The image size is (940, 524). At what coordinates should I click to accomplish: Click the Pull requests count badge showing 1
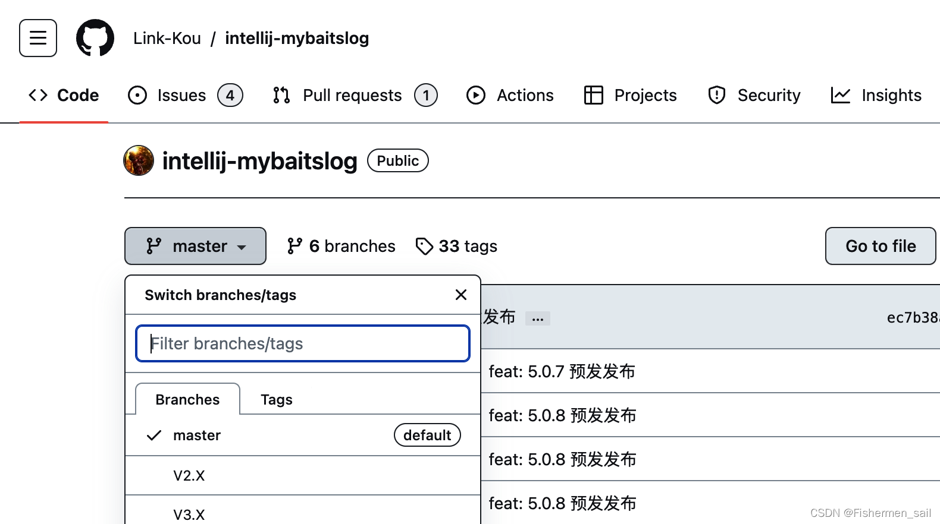click(426, 95)
